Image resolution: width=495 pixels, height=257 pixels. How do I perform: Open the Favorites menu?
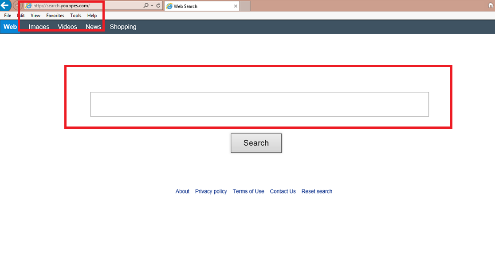tap(55, 16)
